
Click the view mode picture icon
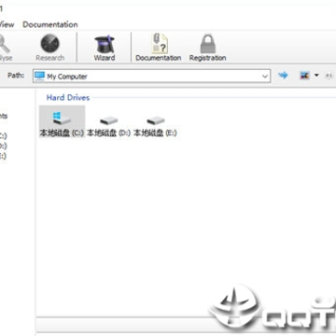pos(304,76)
